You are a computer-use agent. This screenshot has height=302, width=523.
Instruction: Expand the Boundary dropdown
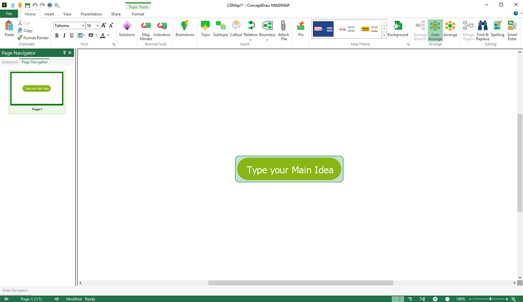pos(267,40)
